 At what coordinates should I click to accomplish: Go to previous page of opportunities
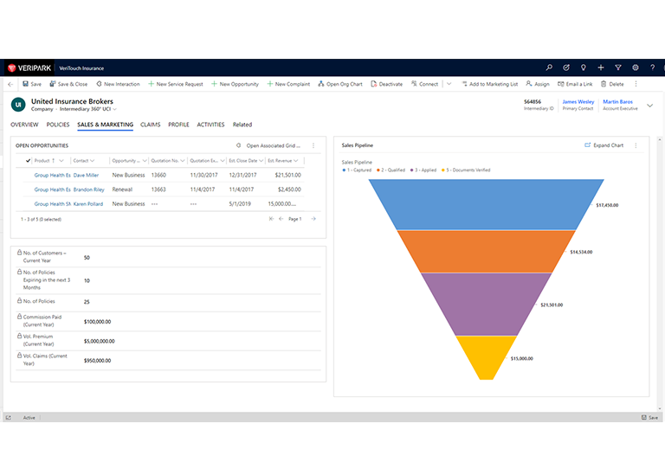(x=281, y=219)
